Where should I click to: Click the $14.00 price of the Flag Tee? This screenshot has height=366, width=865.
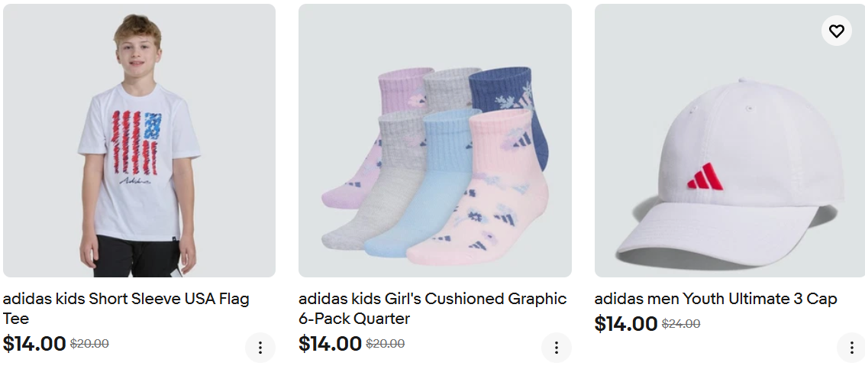click(34, 343)
